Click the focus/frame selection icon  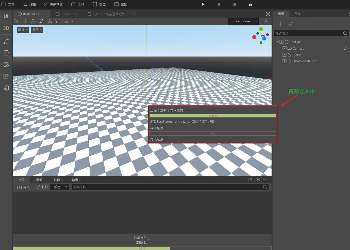click(268, 14)
